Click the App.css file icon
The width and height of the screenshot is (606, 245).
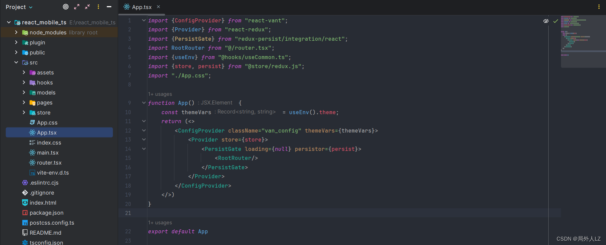pos(32,122)
